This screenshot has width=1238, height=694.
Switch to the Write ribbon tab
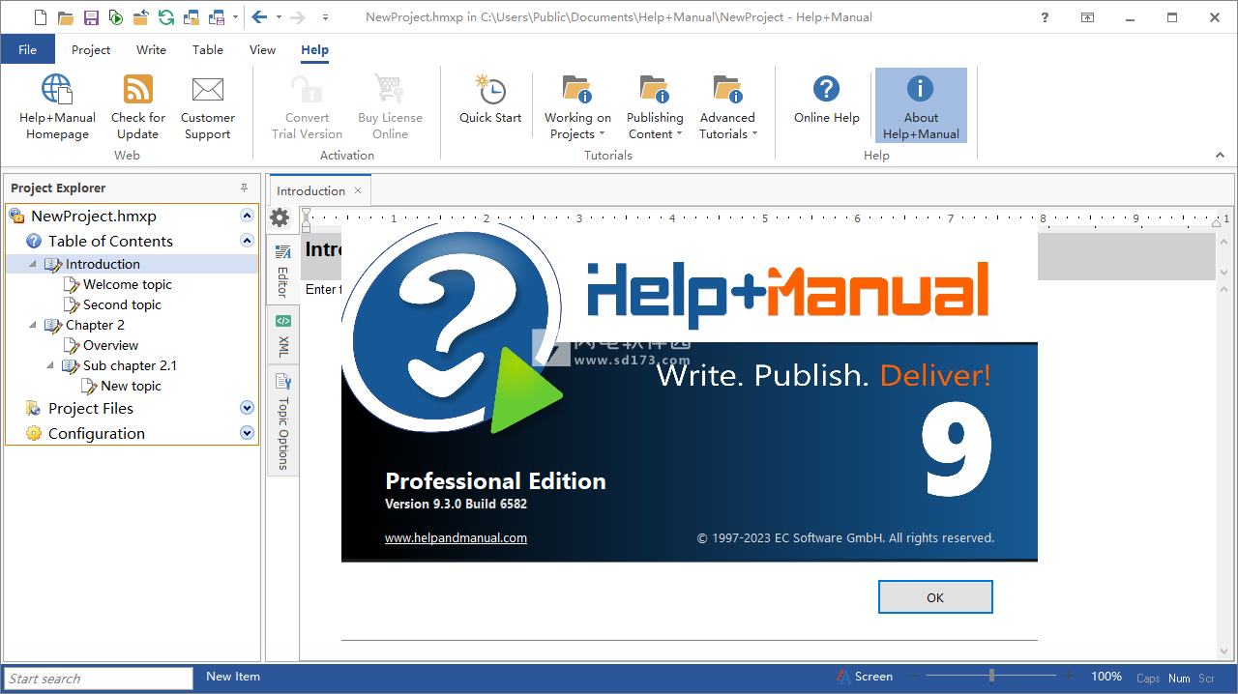point(151,49)
